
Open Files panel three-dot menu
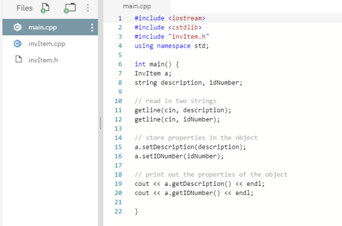[88, 8]
